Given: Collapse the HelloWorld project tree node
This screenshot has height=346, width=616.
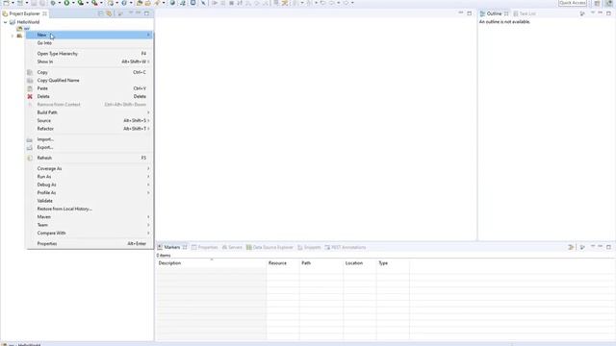Looking at the screenshot, I should click(x=5, y=22).
